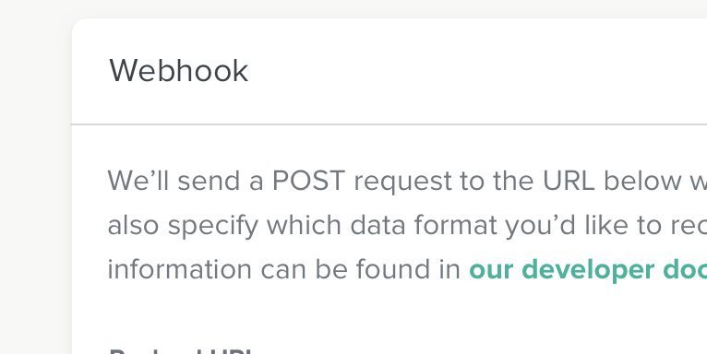The image size is (707, 354).
Task: Click the word "which" in second line
Action: tap(304, 225)
